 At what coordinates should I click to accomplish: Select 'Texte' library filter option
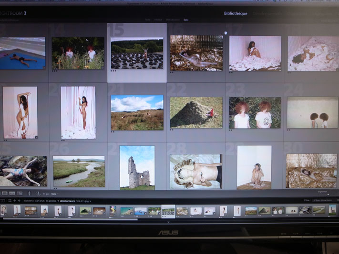point(147,20)
